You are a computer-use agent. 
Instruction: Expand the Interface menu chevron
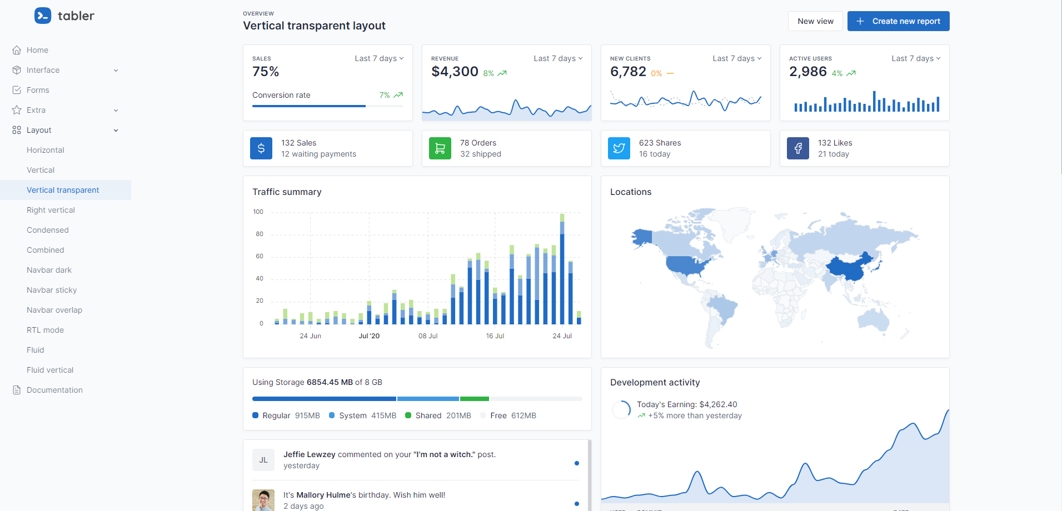click(x=116, y=70)
